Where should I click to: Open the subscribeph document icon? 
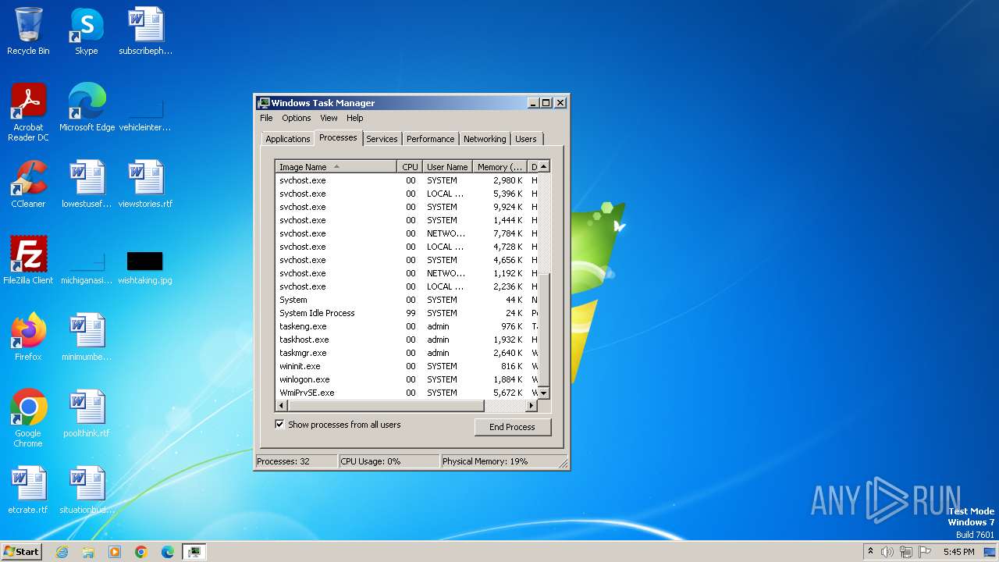(x=145, y=31)
